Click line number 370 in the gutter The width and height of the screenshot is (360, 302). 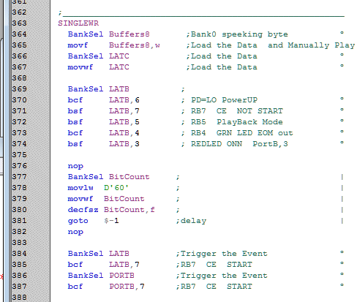[x=19, y=100]
